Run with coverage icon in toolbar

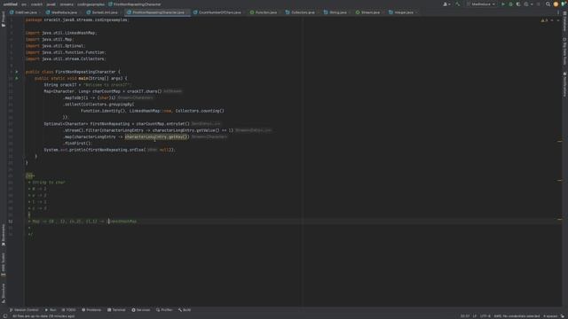518,4
